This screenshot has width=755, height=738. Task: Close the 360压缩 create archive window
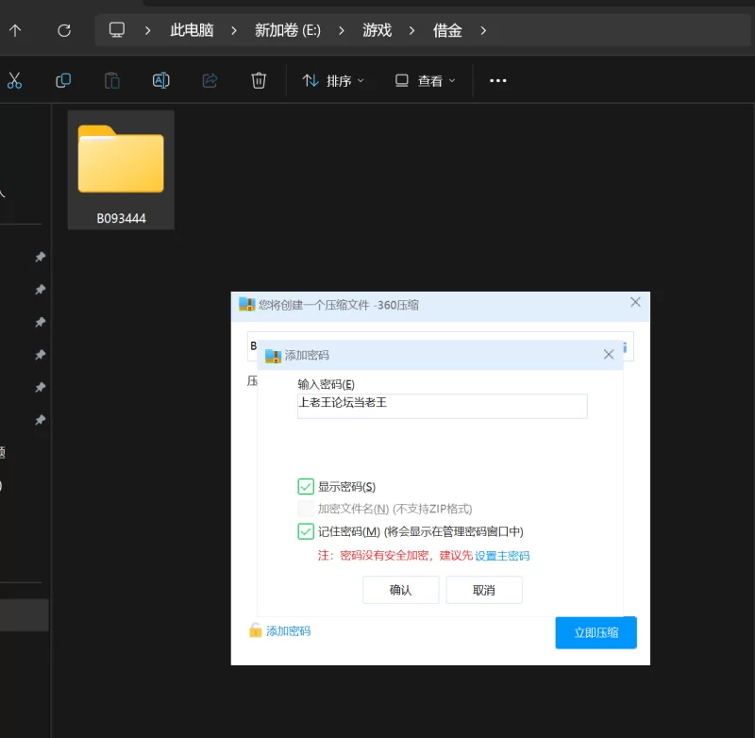pos(635,302)
